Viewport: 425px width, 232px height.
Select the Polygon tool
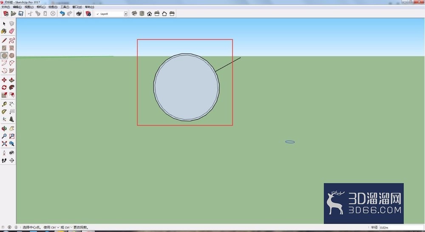[x=11, y=56]
